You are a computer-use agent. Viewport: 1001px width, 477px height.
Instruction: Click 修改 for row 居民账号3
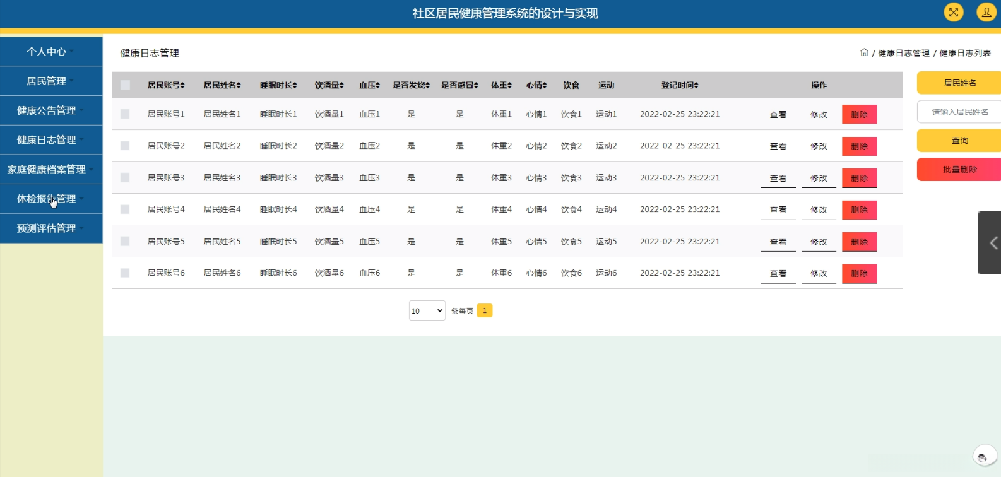(819, 179)
